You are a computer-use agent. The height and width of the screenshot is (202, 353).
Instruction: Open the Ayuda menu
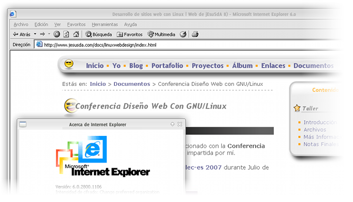click(x=130, y=24)
